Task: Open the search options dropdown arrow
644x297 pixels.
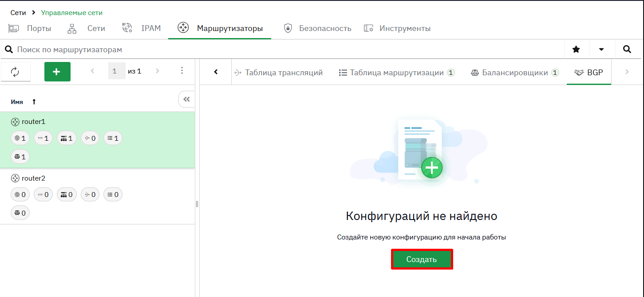Action: click(x=601, y=50)
